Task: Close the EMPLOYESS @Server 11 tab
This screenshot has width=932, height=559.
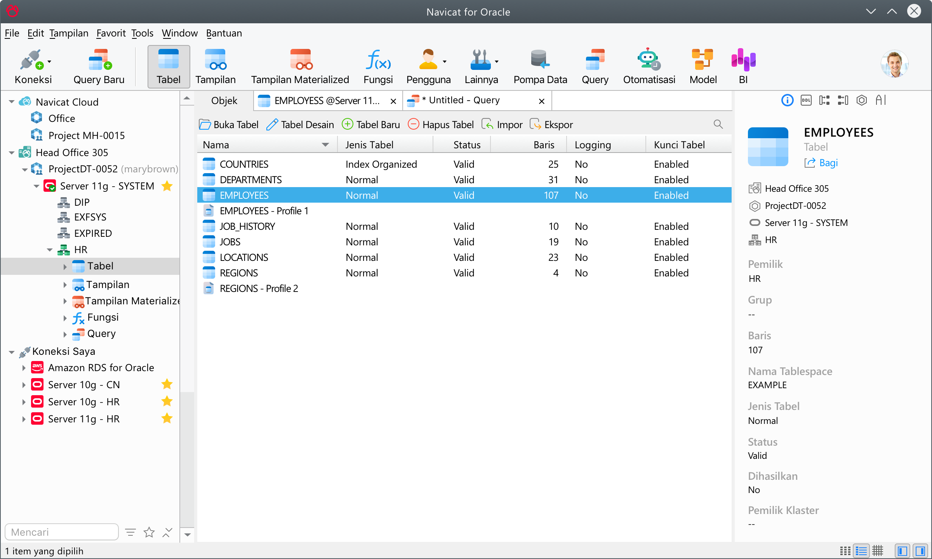Action: coord(393,101)
